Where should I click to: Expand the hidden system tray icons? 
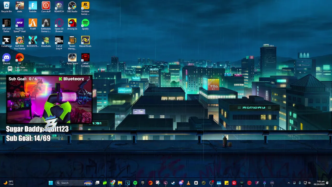289,183
